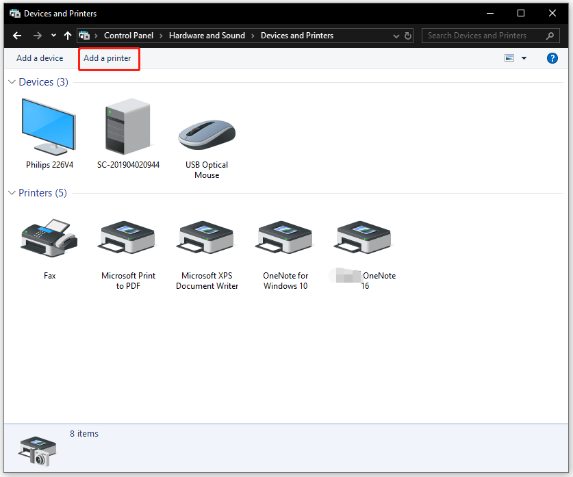
Task: Click the address bar location icon
Action: pyautogui.click(x=84, y=36)
